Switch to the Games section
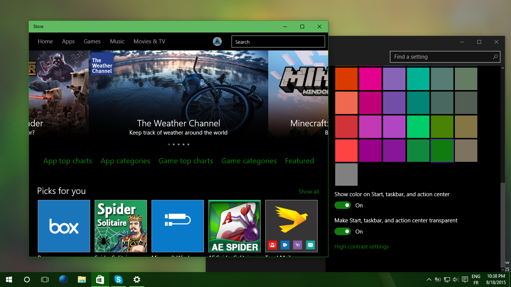The height and width of the screenshot is (287, 511). click(92, 41)
